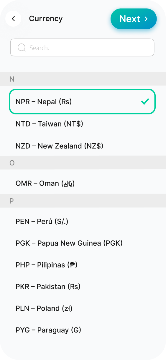Select PYG – Paraguay (₲)
This screenshot has height=360, width=166.
[82, 330]
